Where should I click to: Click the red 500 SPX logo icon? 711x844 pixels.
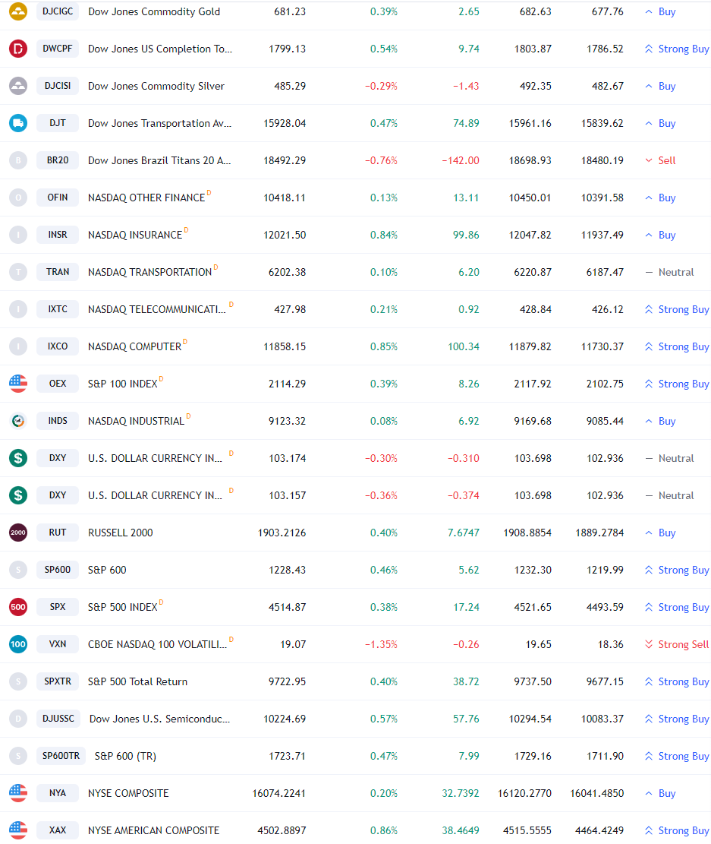pos(18,607)
